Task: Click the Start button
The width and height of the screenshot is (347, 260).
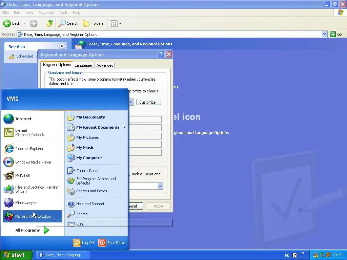Action: [x=16, y=255]
